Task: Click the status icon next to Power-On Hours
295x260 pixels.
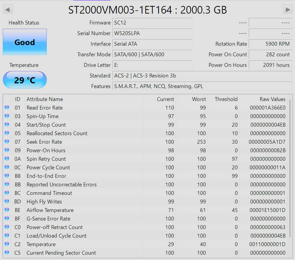Action: pos(7,150)
